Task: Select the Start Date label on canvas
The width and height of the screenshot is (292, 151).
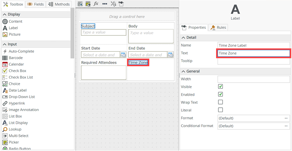Action: 91,48
